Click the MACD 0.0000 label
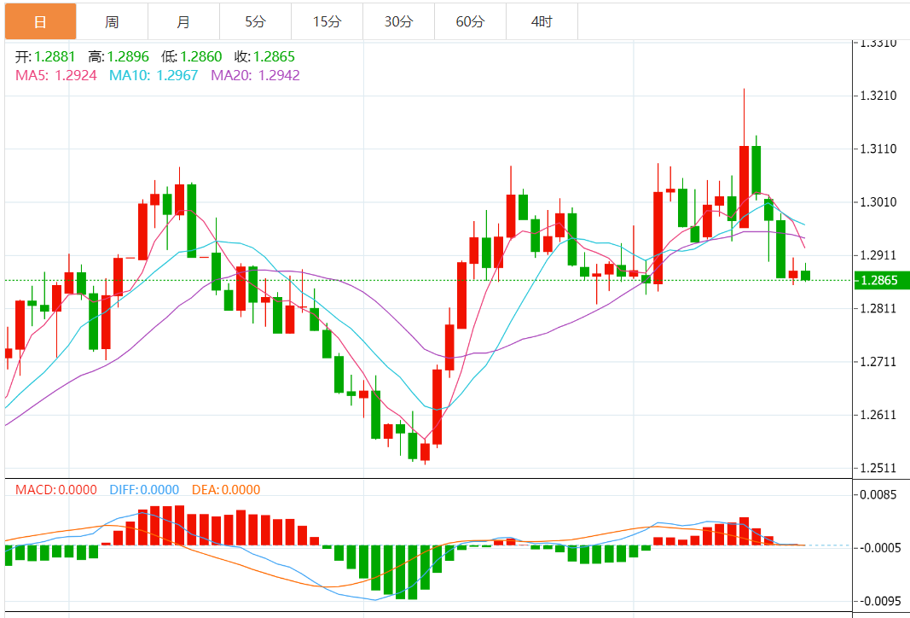Image resolution: width=910 pixels, height=618 pixels. click(55, 490)
